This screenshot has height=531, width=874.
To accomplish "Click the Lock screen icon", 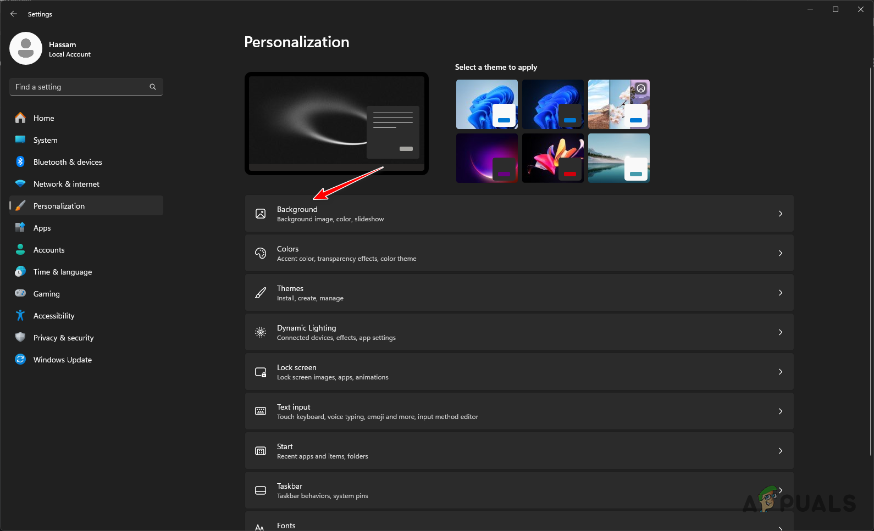I will [261, 372].
